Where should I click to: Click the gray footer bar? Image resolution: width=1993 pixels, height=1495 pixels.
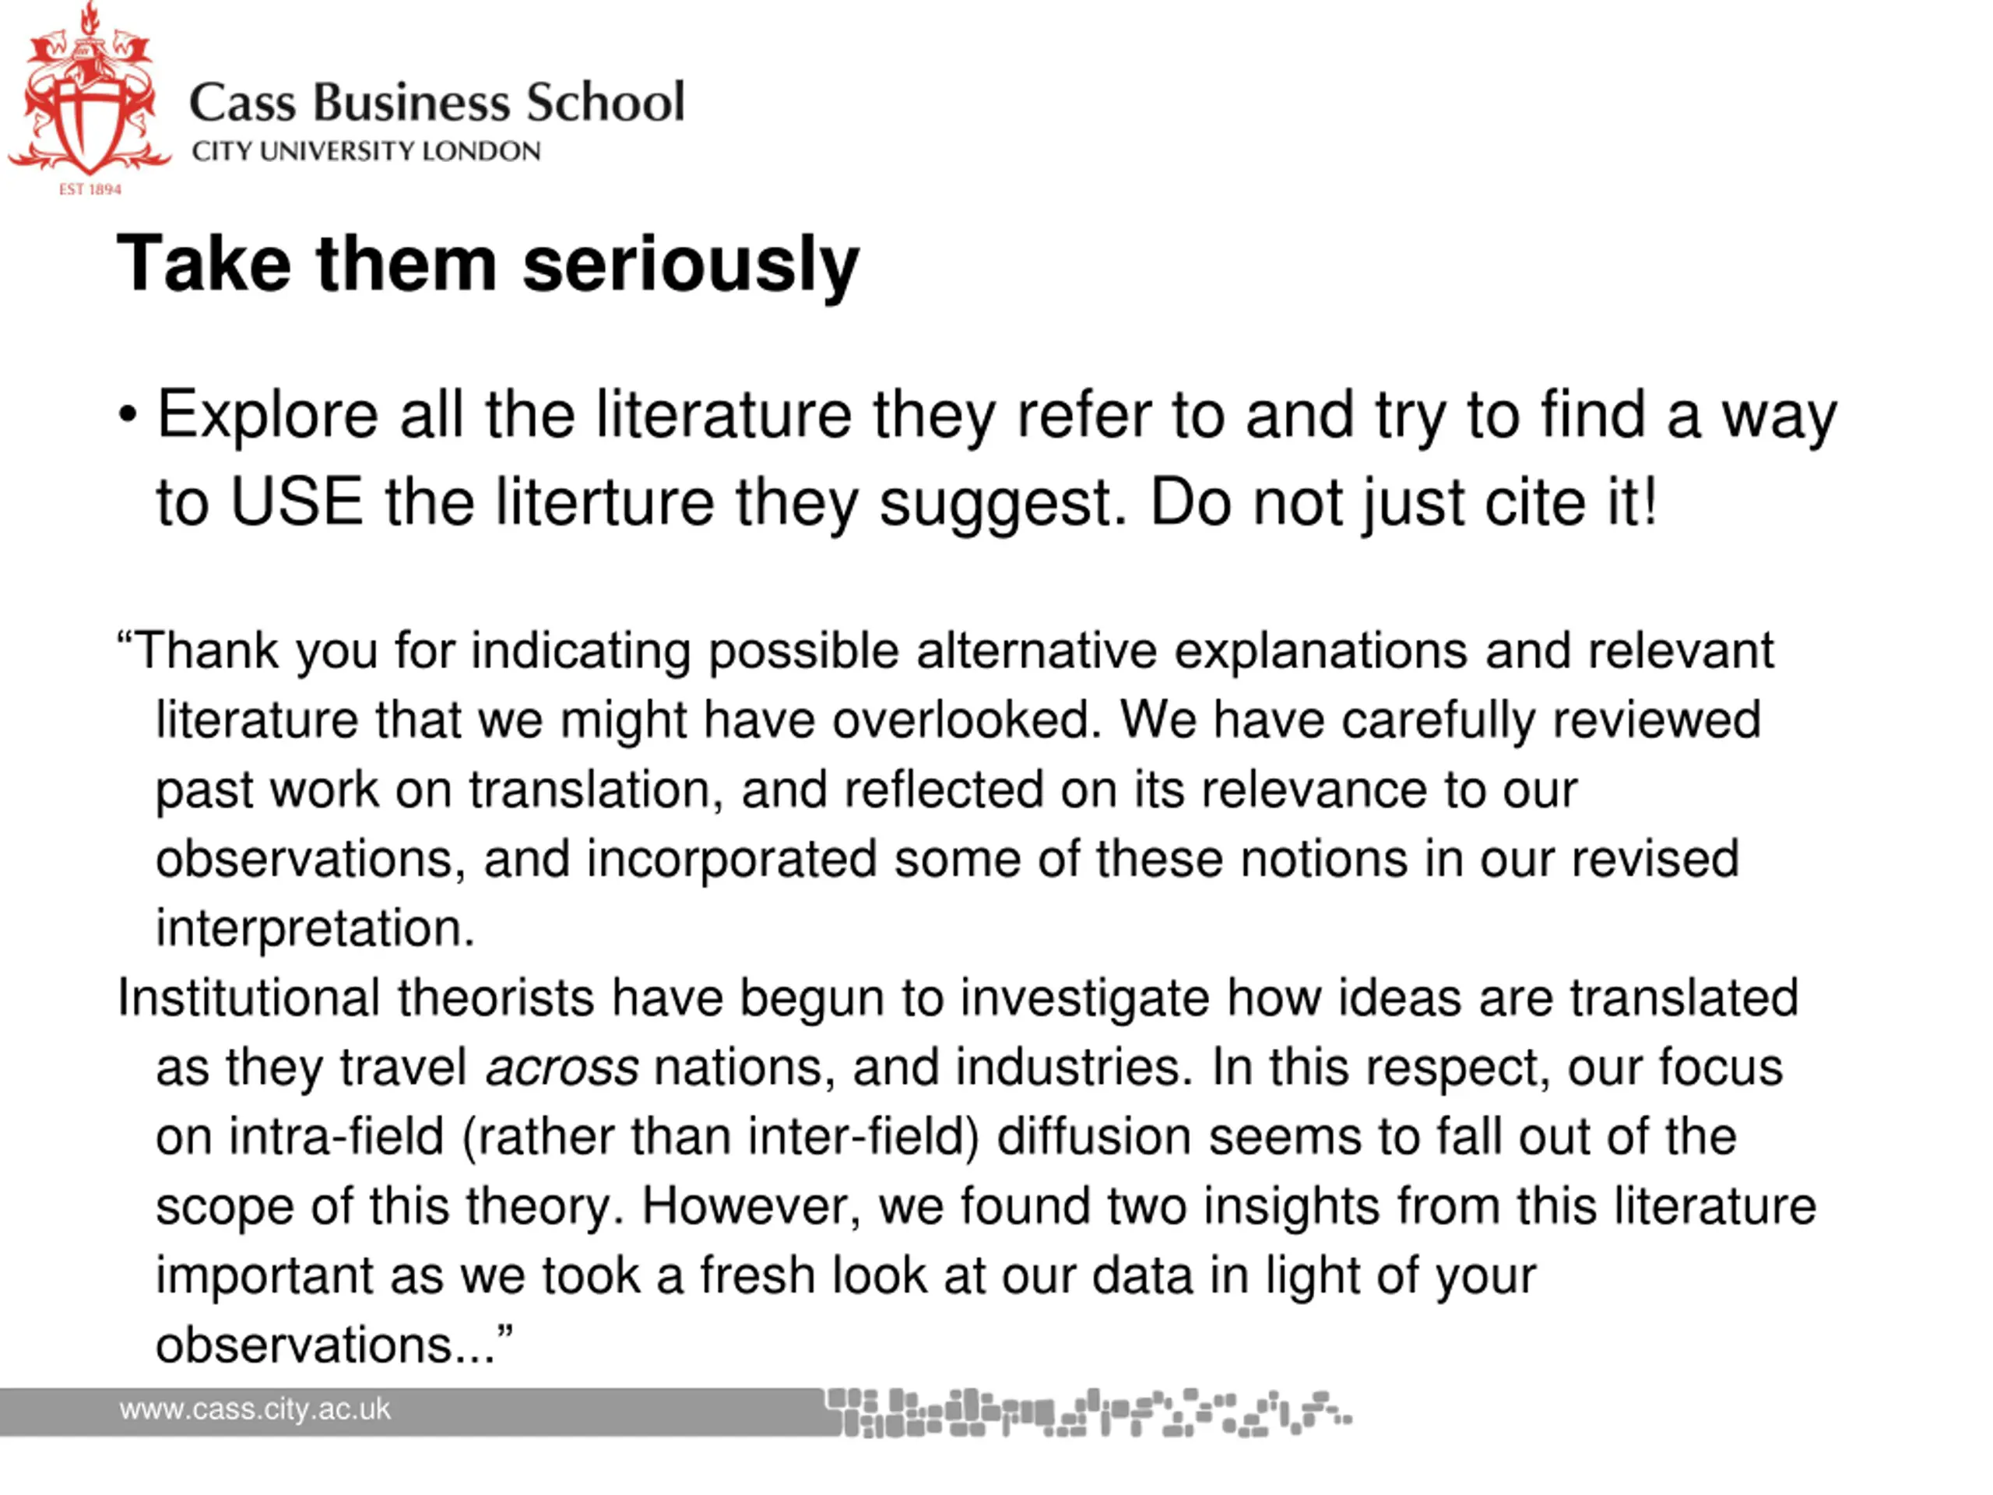(x=414, y=1412)
